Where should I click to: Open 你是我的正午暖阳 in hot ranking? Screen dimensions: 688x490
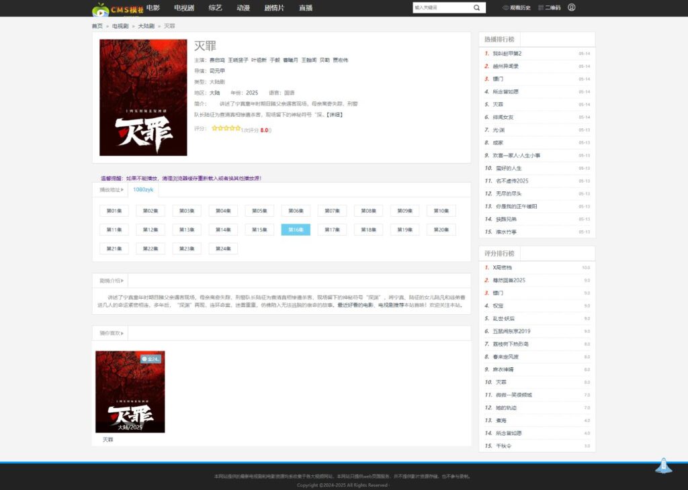(x=517, y=206)
